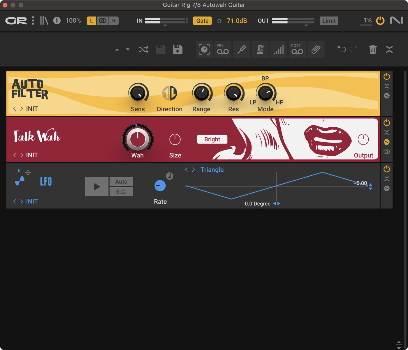408x350 pixels.
Task: Click the Auto Filter Res knob
Action: [234, 93]
